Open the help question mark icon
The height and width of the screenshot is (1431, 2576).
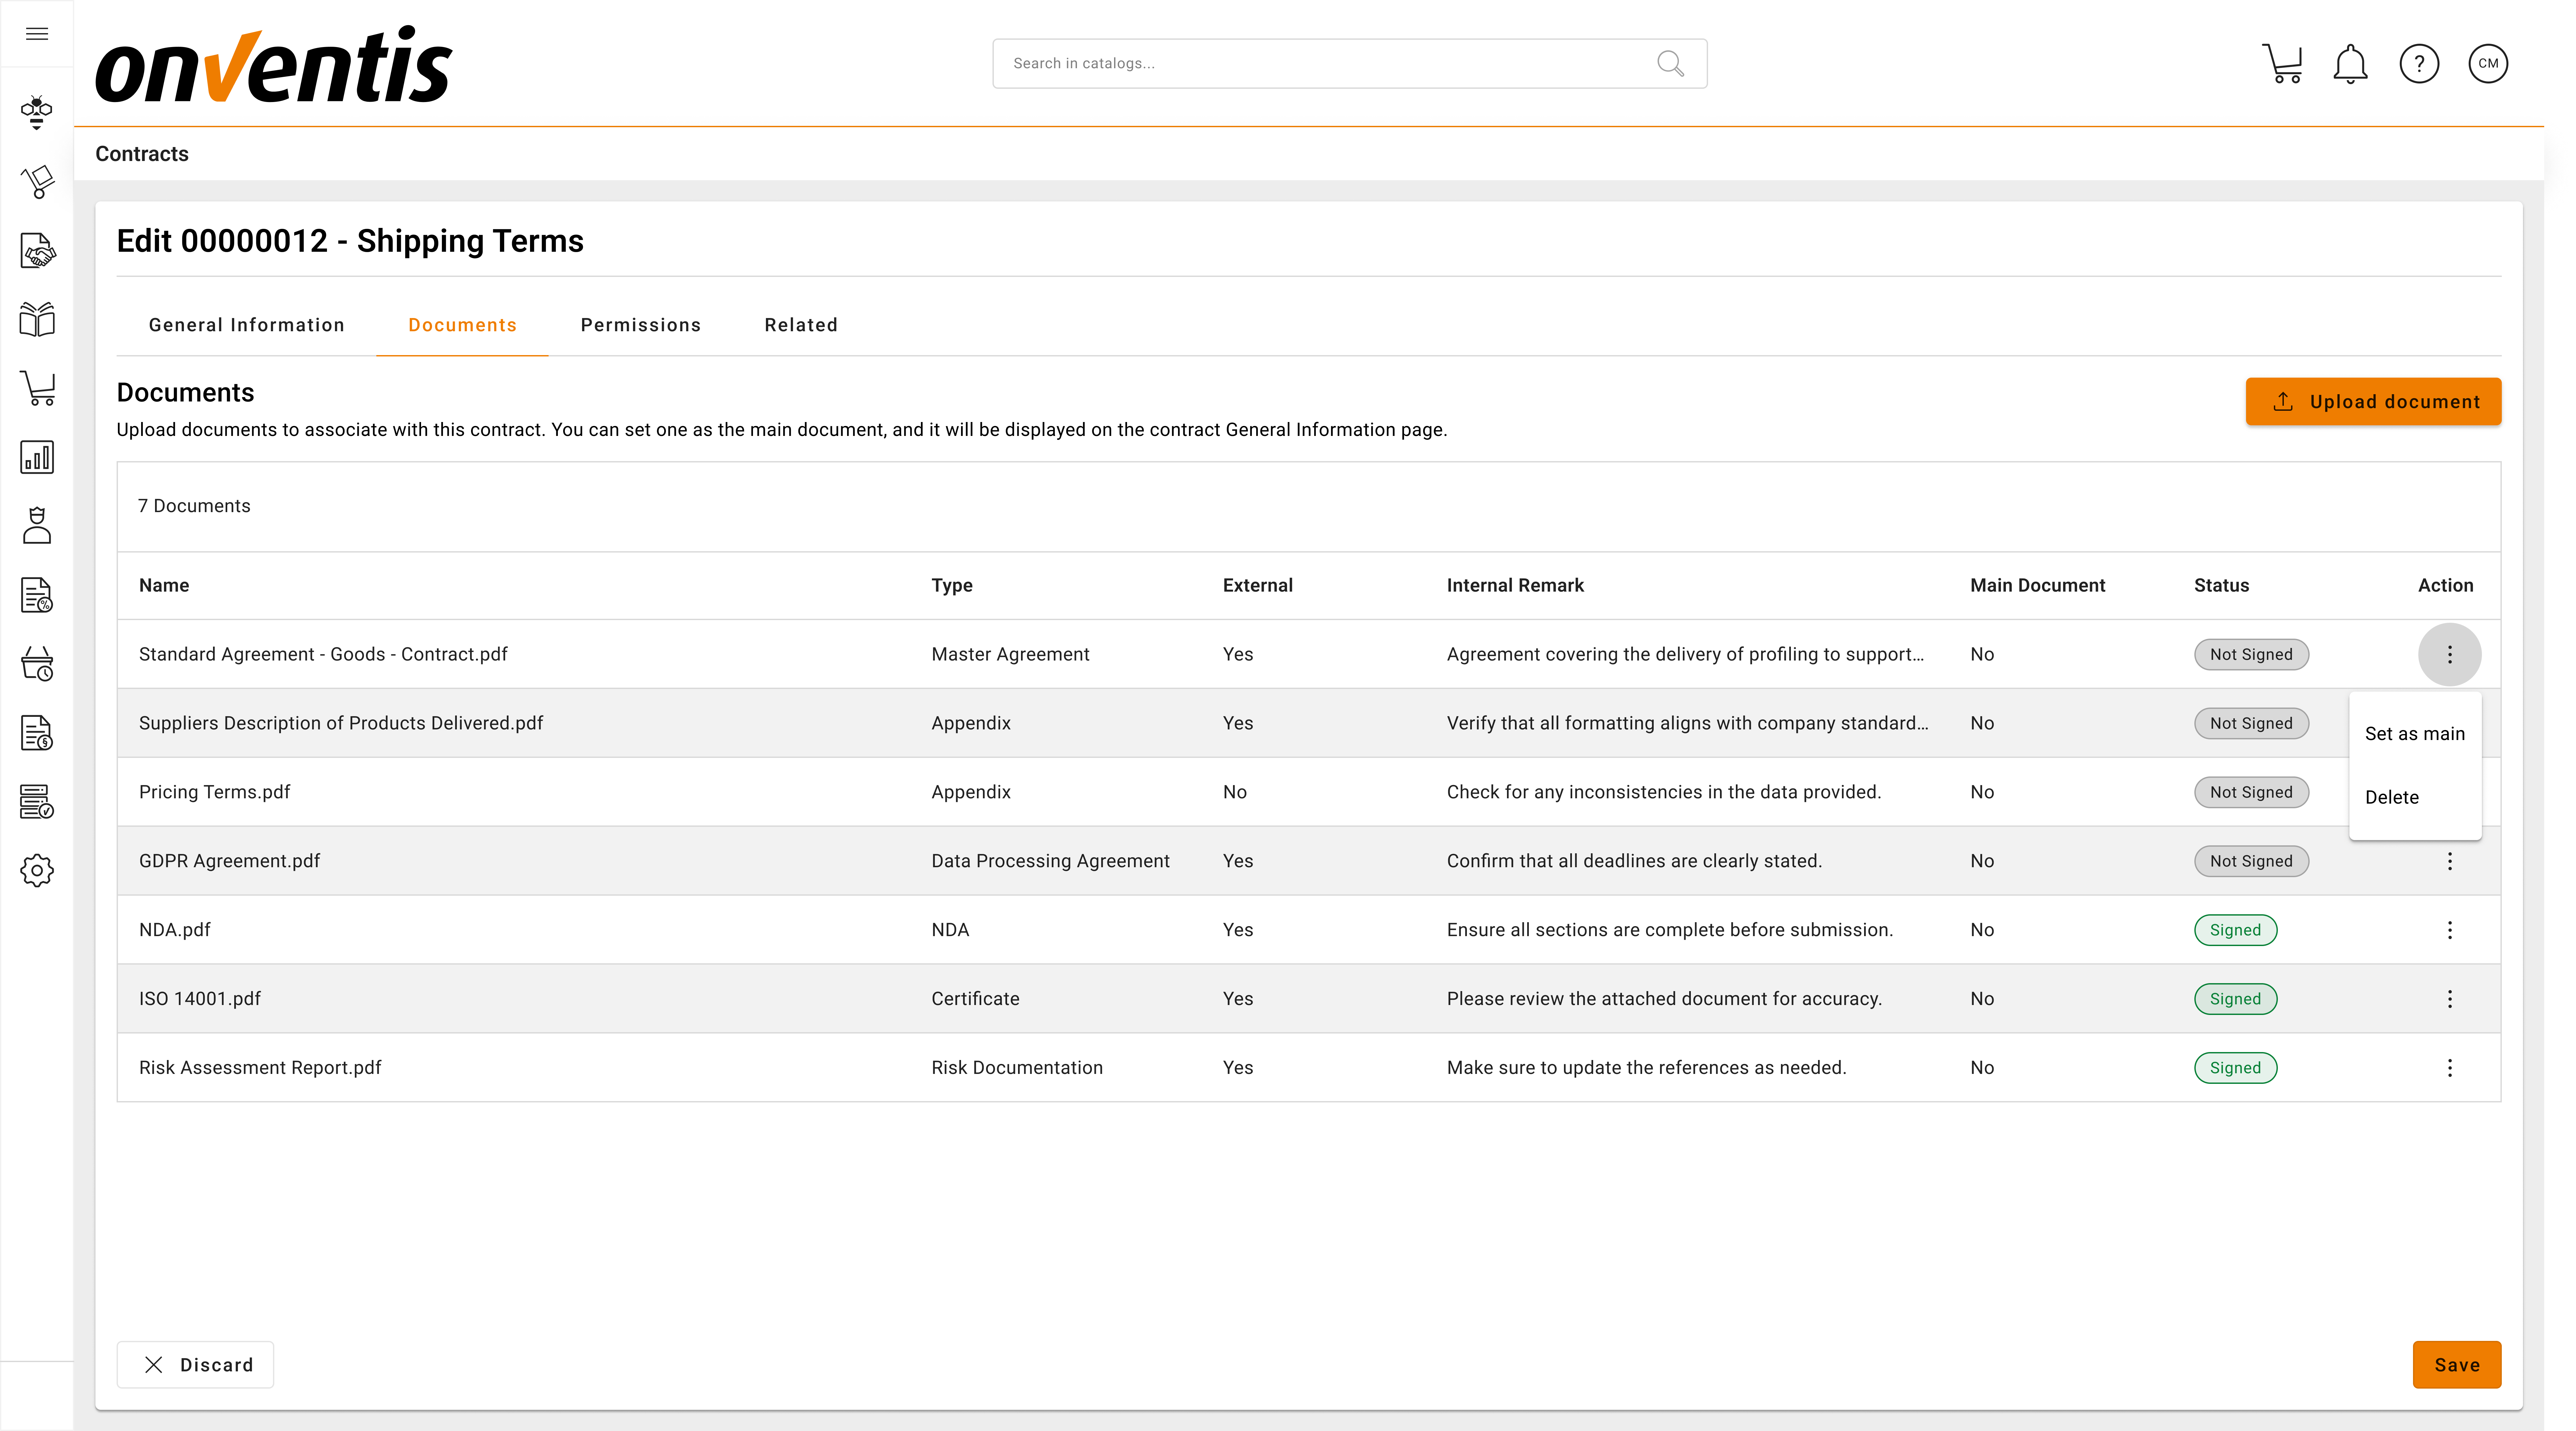point(2419,63)
